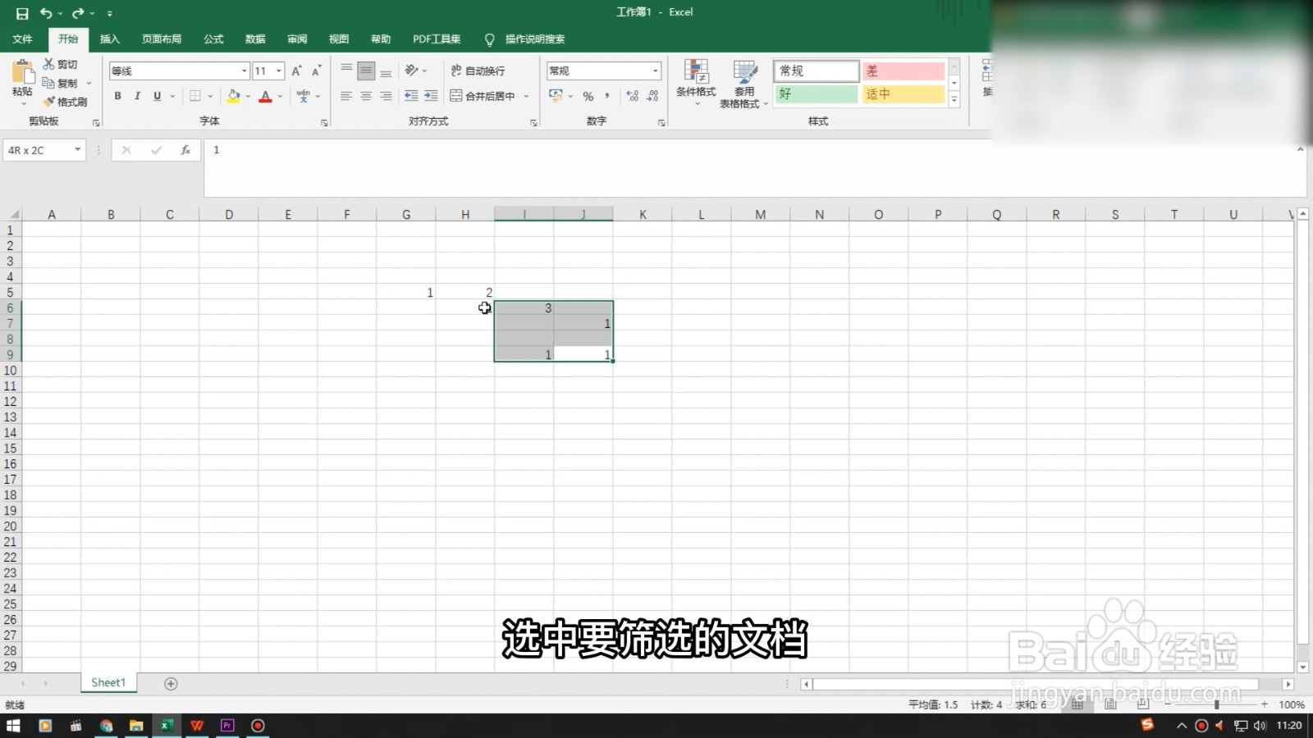The width and height of the screenshot is (1313, 738).
Task: Open the font size dropdown showing 11
Action: point(279,71)
